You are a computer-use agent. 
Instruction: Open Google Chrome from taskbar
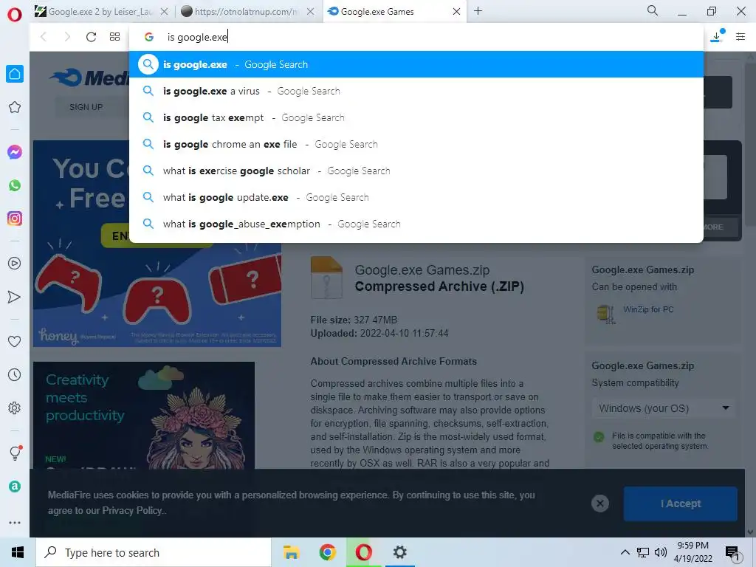pos(327,552)
